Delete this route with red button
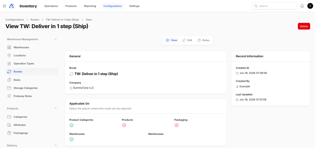The height and width of the screenshot is (148, 315). tap(304, 26)
